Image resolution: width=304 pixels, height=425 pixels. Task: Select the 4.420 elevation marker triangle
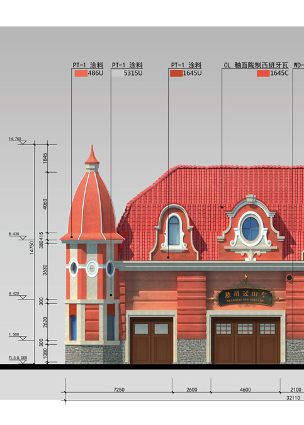[23, 298]
